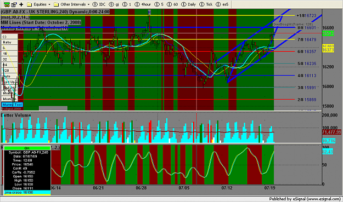Click the 5/8 16235 Murrey line label
Viewport: 343px width, 202px height.
pyautogui.click(x=307, y=64)
